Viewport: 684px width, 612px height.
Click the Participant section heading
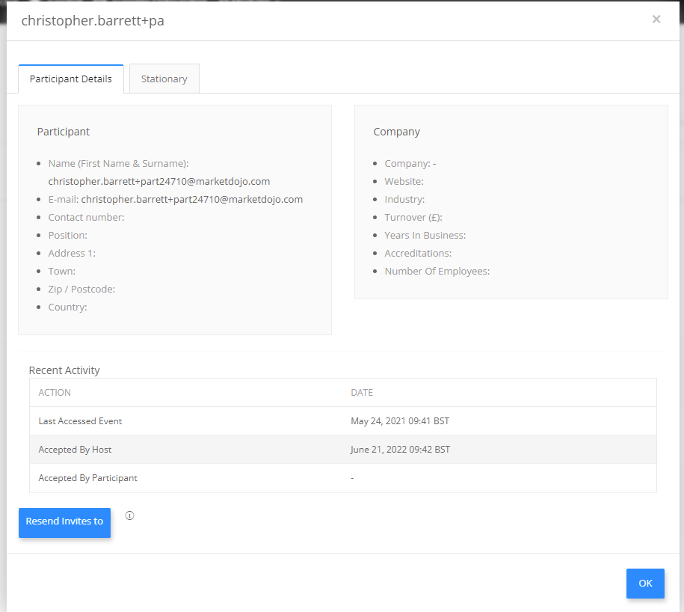pos(64,132)
